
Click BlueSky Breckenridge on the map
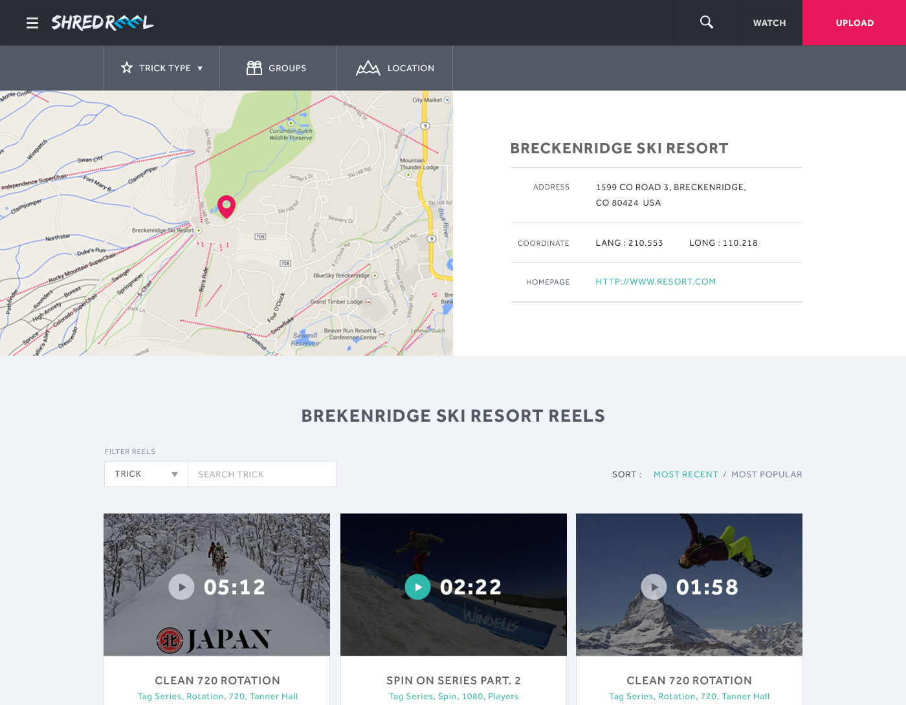(341, 276)
